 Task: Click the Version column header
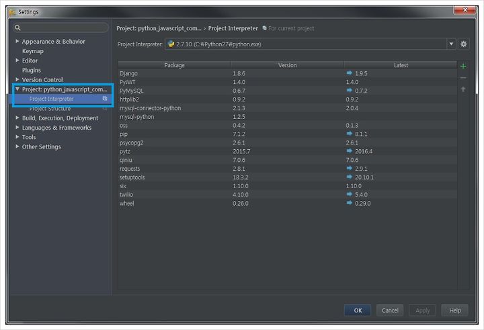pos(288,65)
